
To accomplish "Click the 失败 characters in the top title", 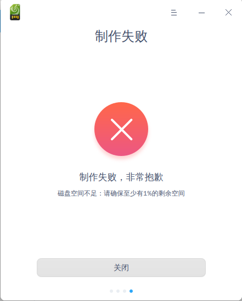I will [134, 36].
